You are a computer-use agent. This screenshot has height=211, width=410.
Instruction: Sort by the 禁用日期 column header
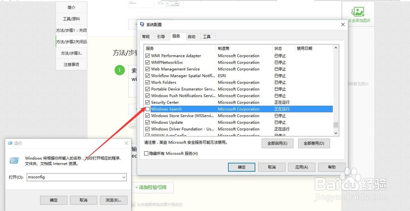[x=313, y=49]
